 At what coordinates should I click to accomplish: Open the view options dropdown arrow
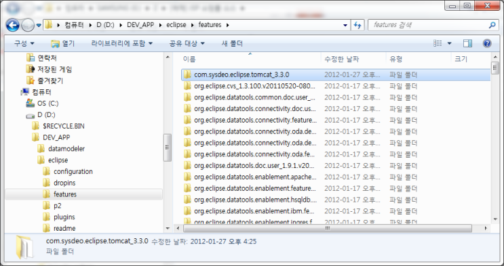[x=449, y=43]
